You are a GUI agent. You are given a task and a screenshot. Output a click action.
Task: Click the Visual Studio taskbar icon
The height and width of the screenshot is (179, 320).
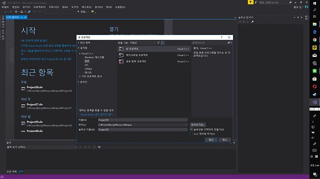point(315,102)
